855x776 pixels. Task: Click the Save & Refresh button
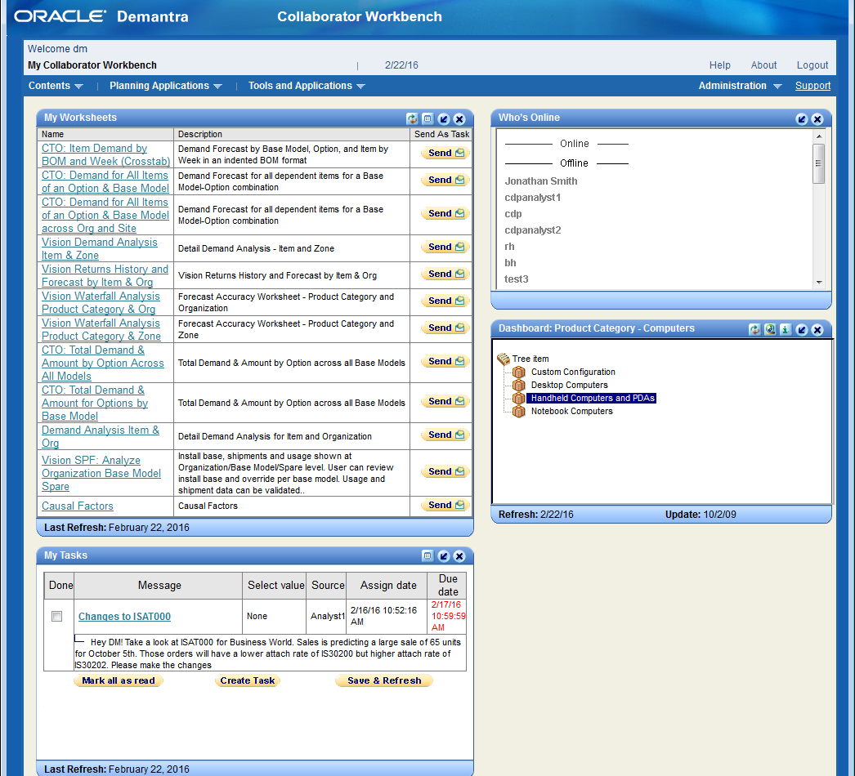[x=384, y=680]
